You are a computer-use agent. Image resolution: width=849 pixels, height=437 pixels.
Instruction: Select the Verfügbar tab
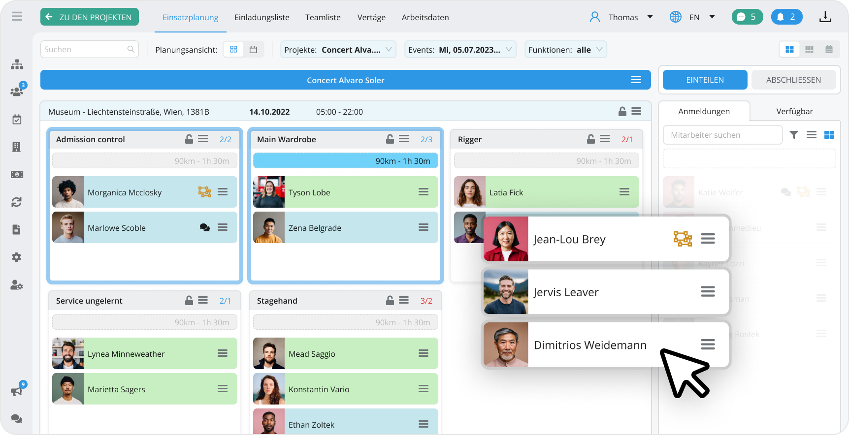pos(794,112)
